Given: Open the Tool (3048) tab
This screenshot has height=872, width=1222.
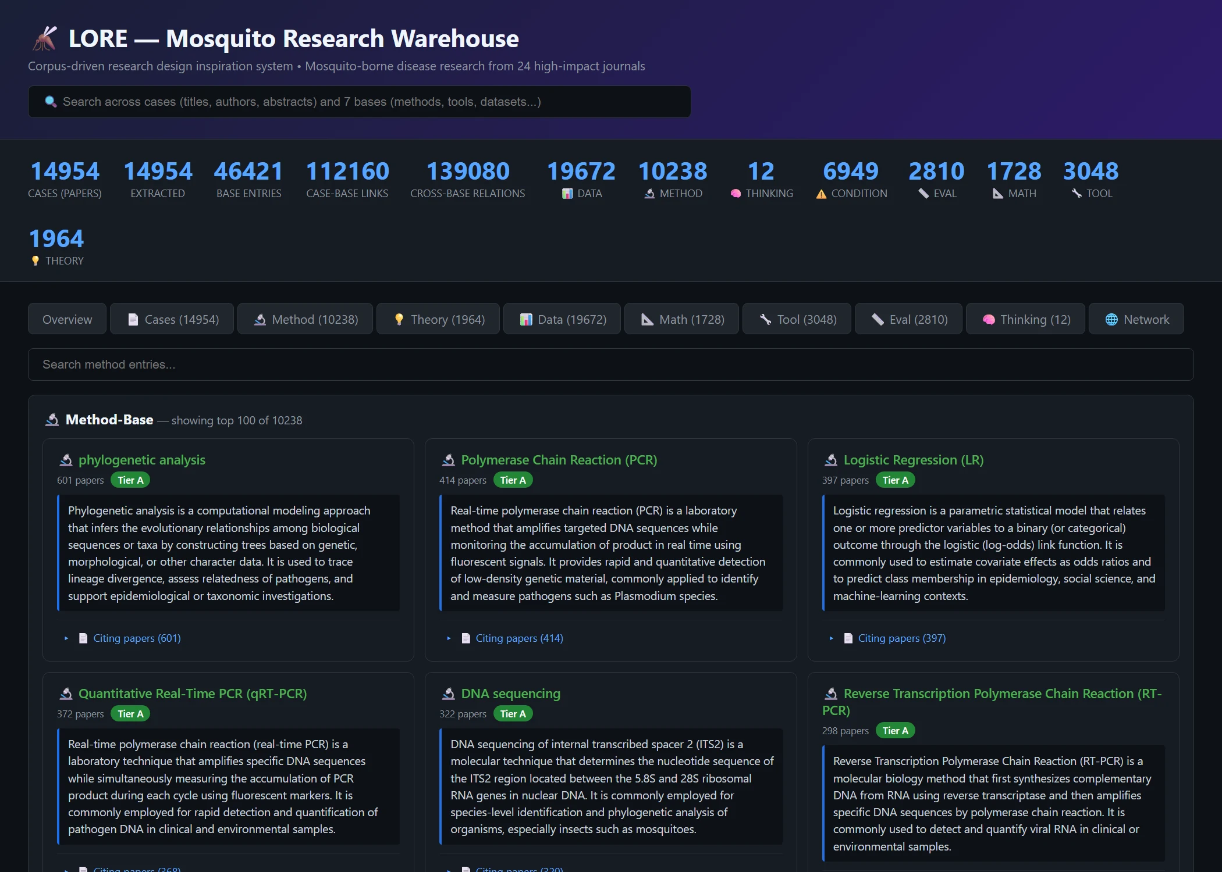Looking at the screenshot, I should point(797,319).
